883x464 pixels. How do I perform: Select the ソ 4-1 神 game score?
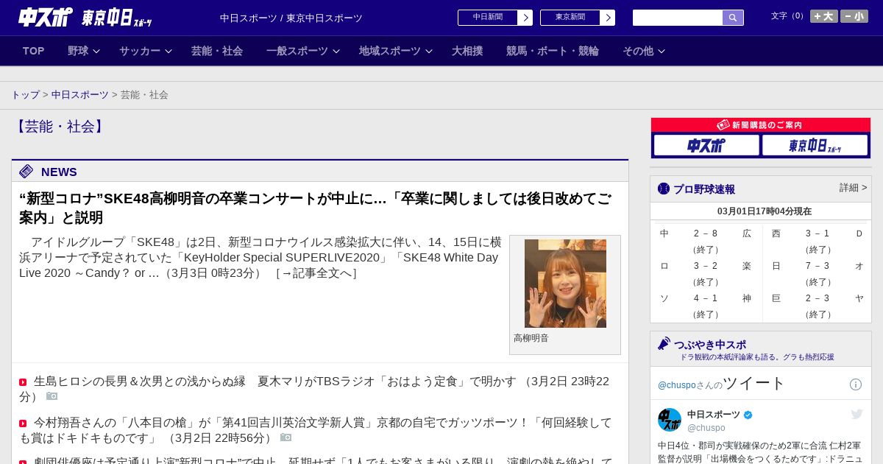point(706,298)
